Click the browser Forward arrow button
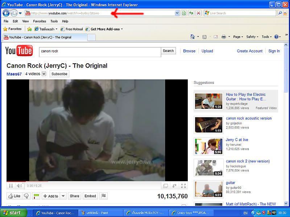Screen dimensions: 290x217 [14, 13]
